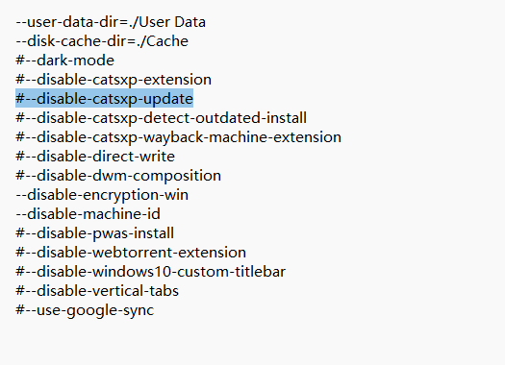Image resolution: width=505 pixels, height=365 pixels.
Task: Click the word "Data" in first line
Action: click(x=189, y=22)
